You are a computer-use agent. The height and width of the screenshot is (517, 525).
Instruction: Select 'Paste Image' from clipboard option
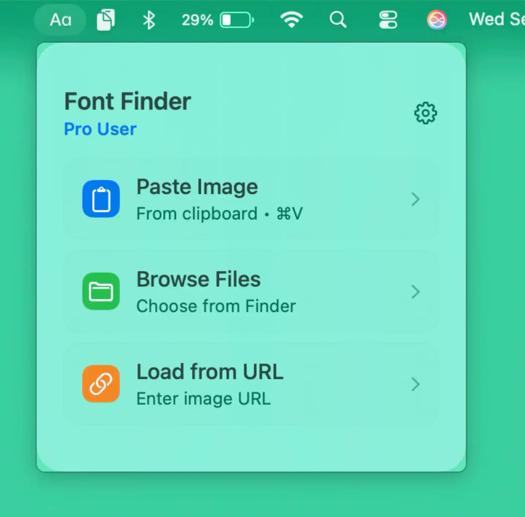(x=197, y=187)
